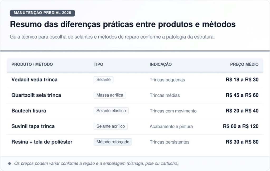270x171 pixels.
Task: Click the bullet dot beside the footnote
Action: coord(10,164)
